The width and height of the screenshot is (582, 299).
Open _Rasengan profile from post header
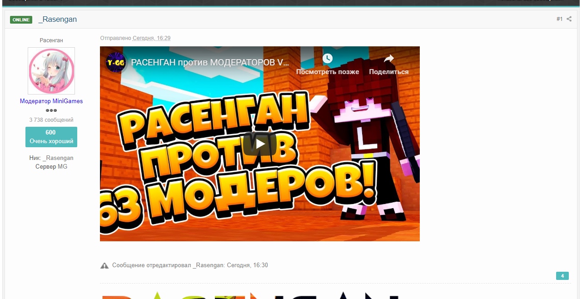tap(58, 19)
